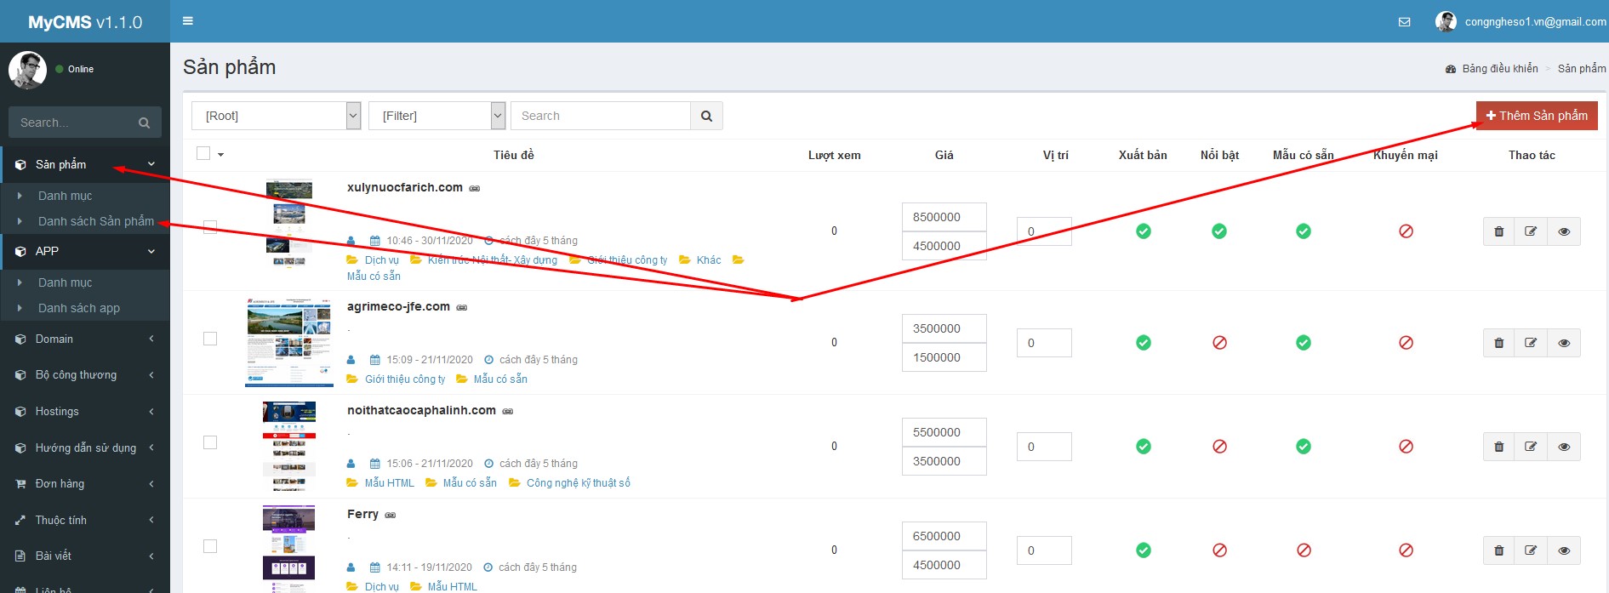Click the search magnifier button beside Search field
The image size is (1609, 593).
706,117
